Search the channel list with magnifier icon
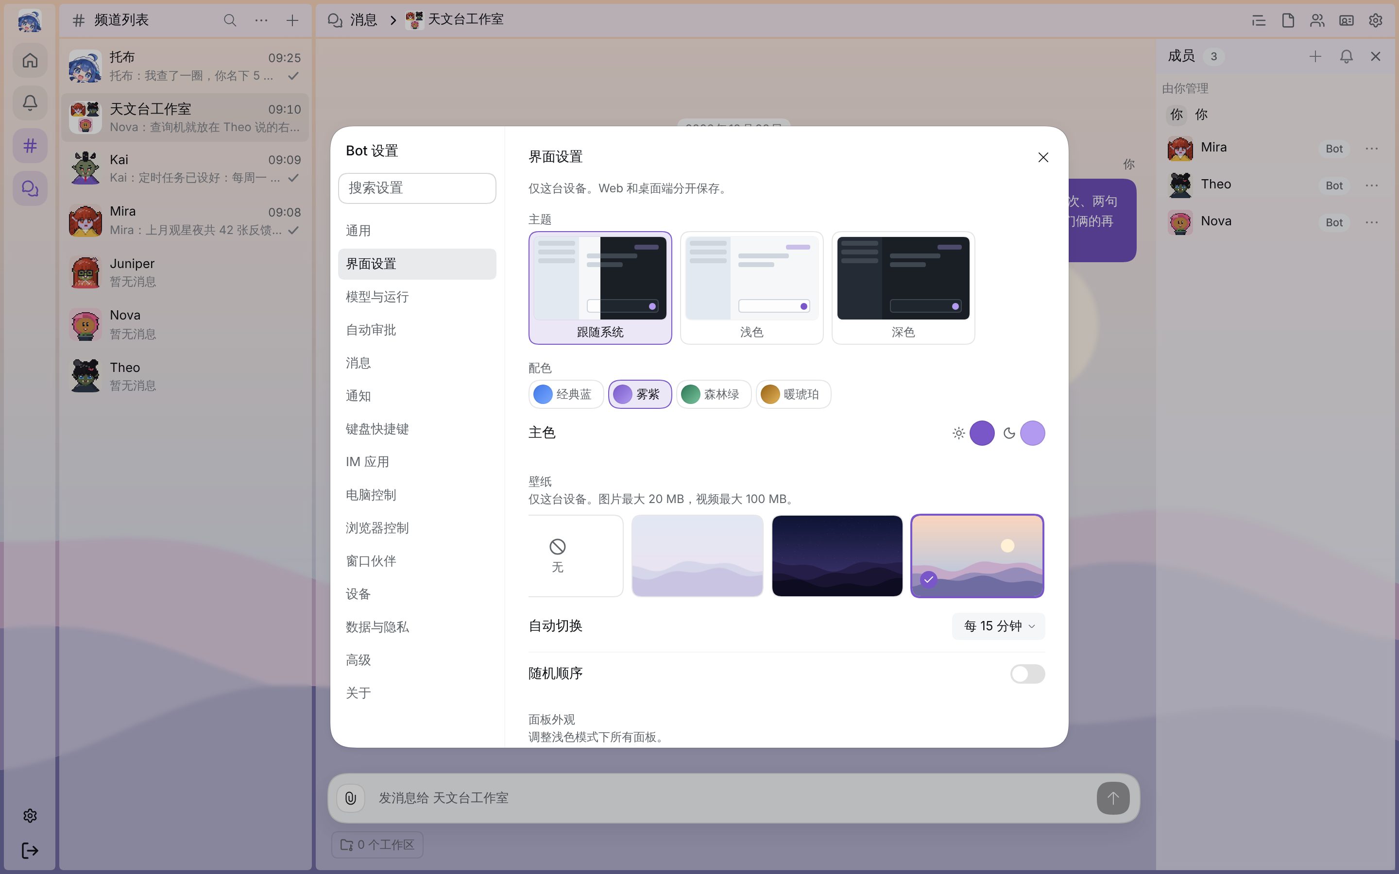The width and height of the screenshot is (1399, 874). [230, 20]
